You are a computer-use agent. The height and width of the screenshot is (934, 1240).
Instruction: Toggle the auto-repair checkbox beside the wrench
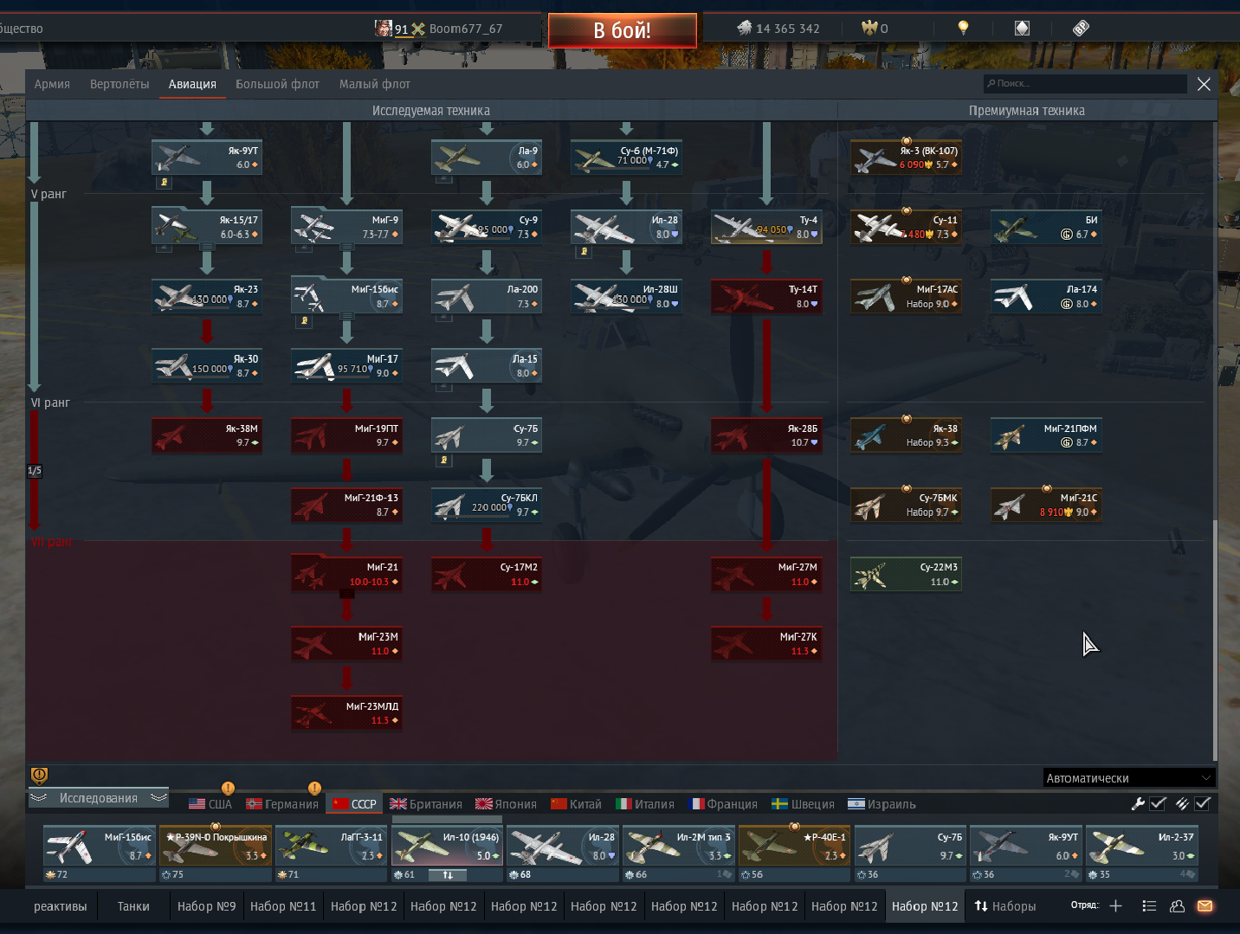coord(1158,804)
